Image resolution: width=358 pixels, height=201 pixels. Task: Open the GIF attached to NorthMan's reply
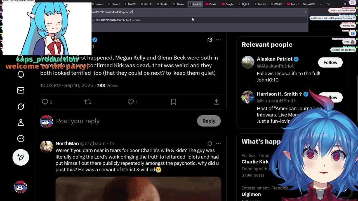click(x=138, y=189)
